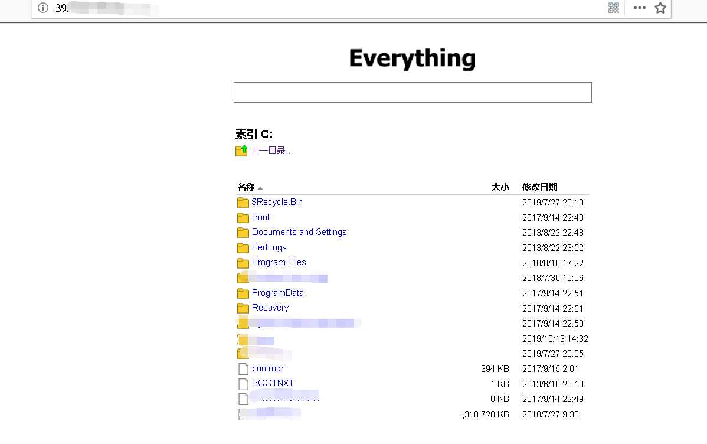This screenshot has height=444, width=707.
Task: Open the bootmgr file link
Action: (268, 368)
